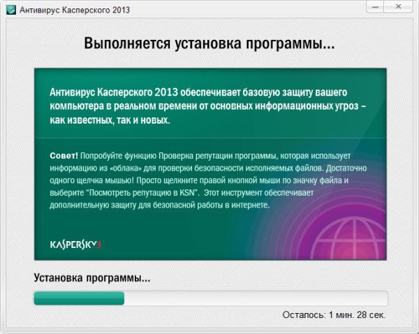The height and width of the screenshot is (334, 419).
Task: Click the Kaspersky app icon in title bar
Action: pyautogui.click(x=11, y=10)
